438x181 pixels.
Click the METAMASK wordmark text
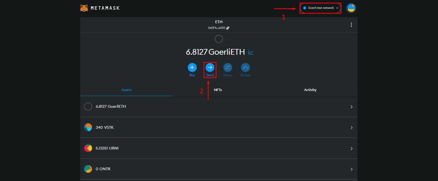(x=105, y=8)
